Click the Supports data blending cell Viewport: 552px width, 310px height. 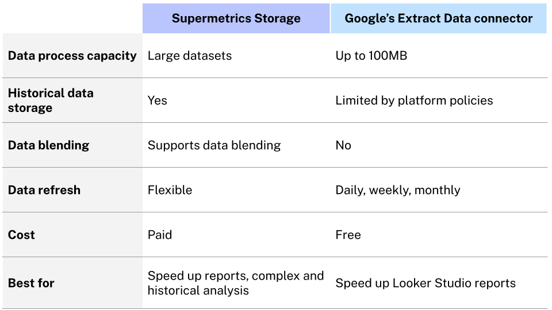[x=214, y=145]
